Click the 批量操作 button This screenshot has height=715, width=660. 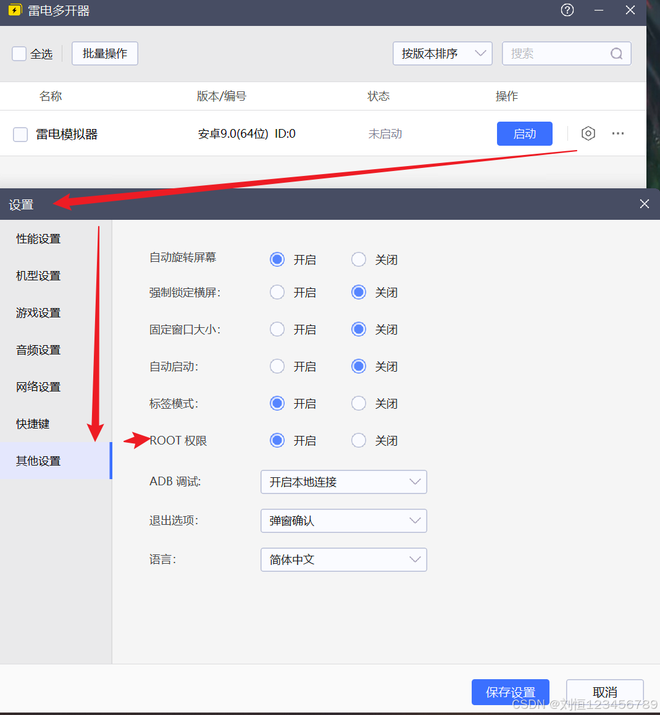click(105, 53)
